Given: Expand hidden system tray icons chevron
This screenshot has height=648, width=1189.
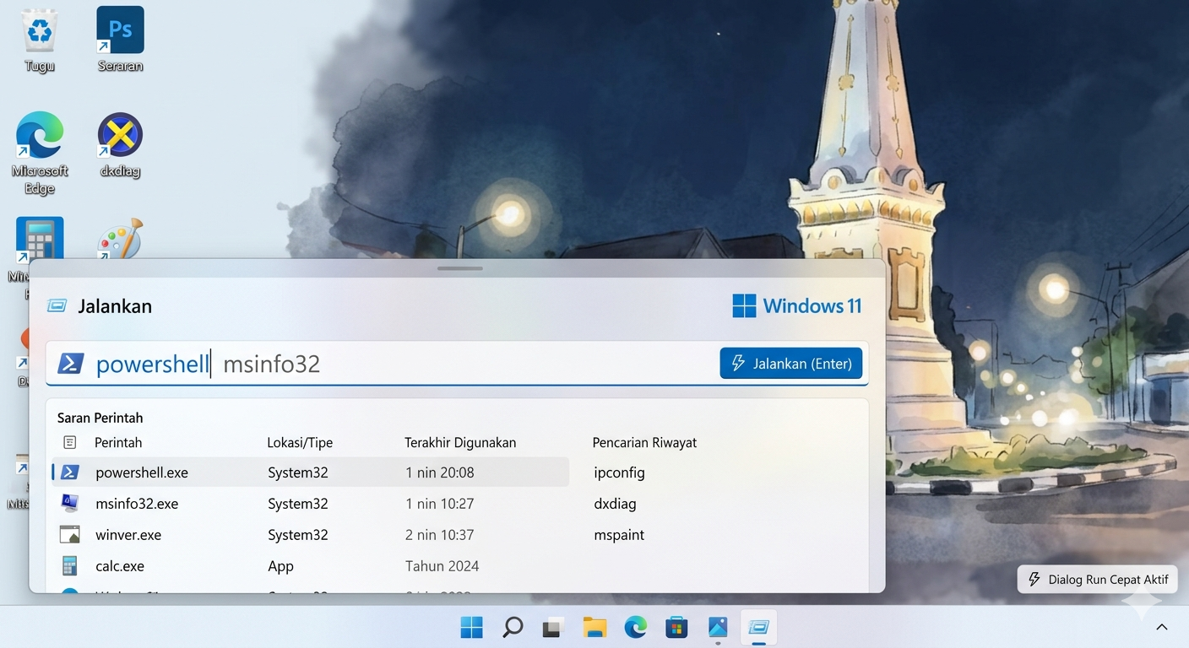Looking at the screenshot, I should tap(1162, 627).
